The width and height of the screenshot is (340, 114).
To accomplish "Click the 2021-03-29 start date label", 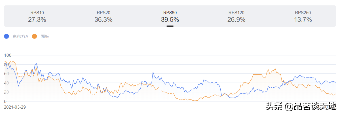I will tap(15, 107).
